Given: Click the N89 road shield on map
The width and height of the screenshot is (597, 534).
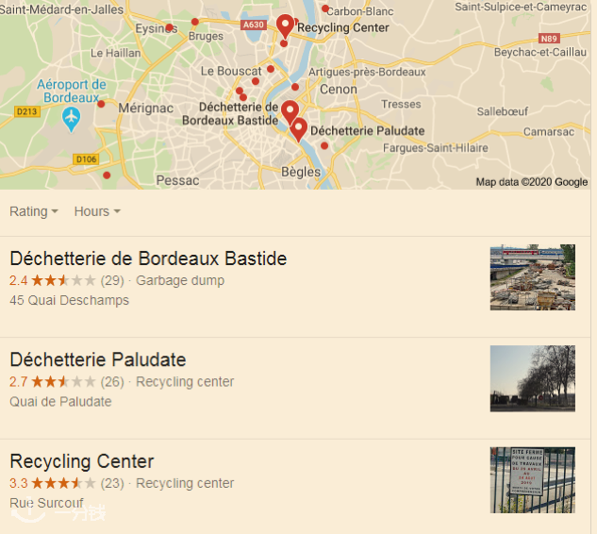Looking at the screenshot, I should point(549,39).
